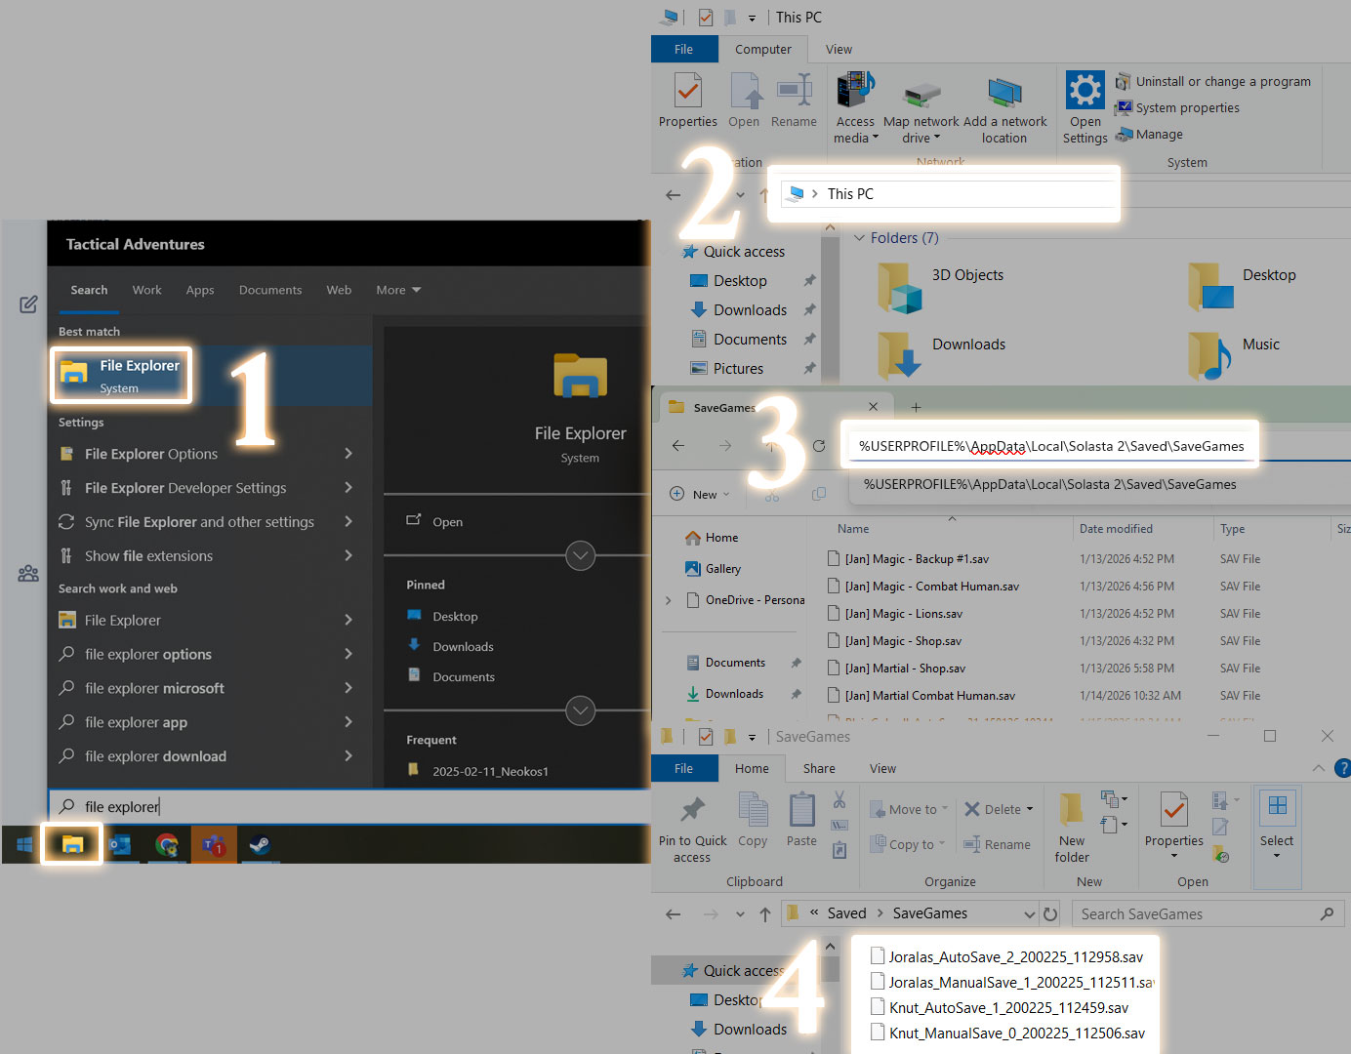
Task: Expand File Explorer Options arrow
Action: (x=348, y=454)
